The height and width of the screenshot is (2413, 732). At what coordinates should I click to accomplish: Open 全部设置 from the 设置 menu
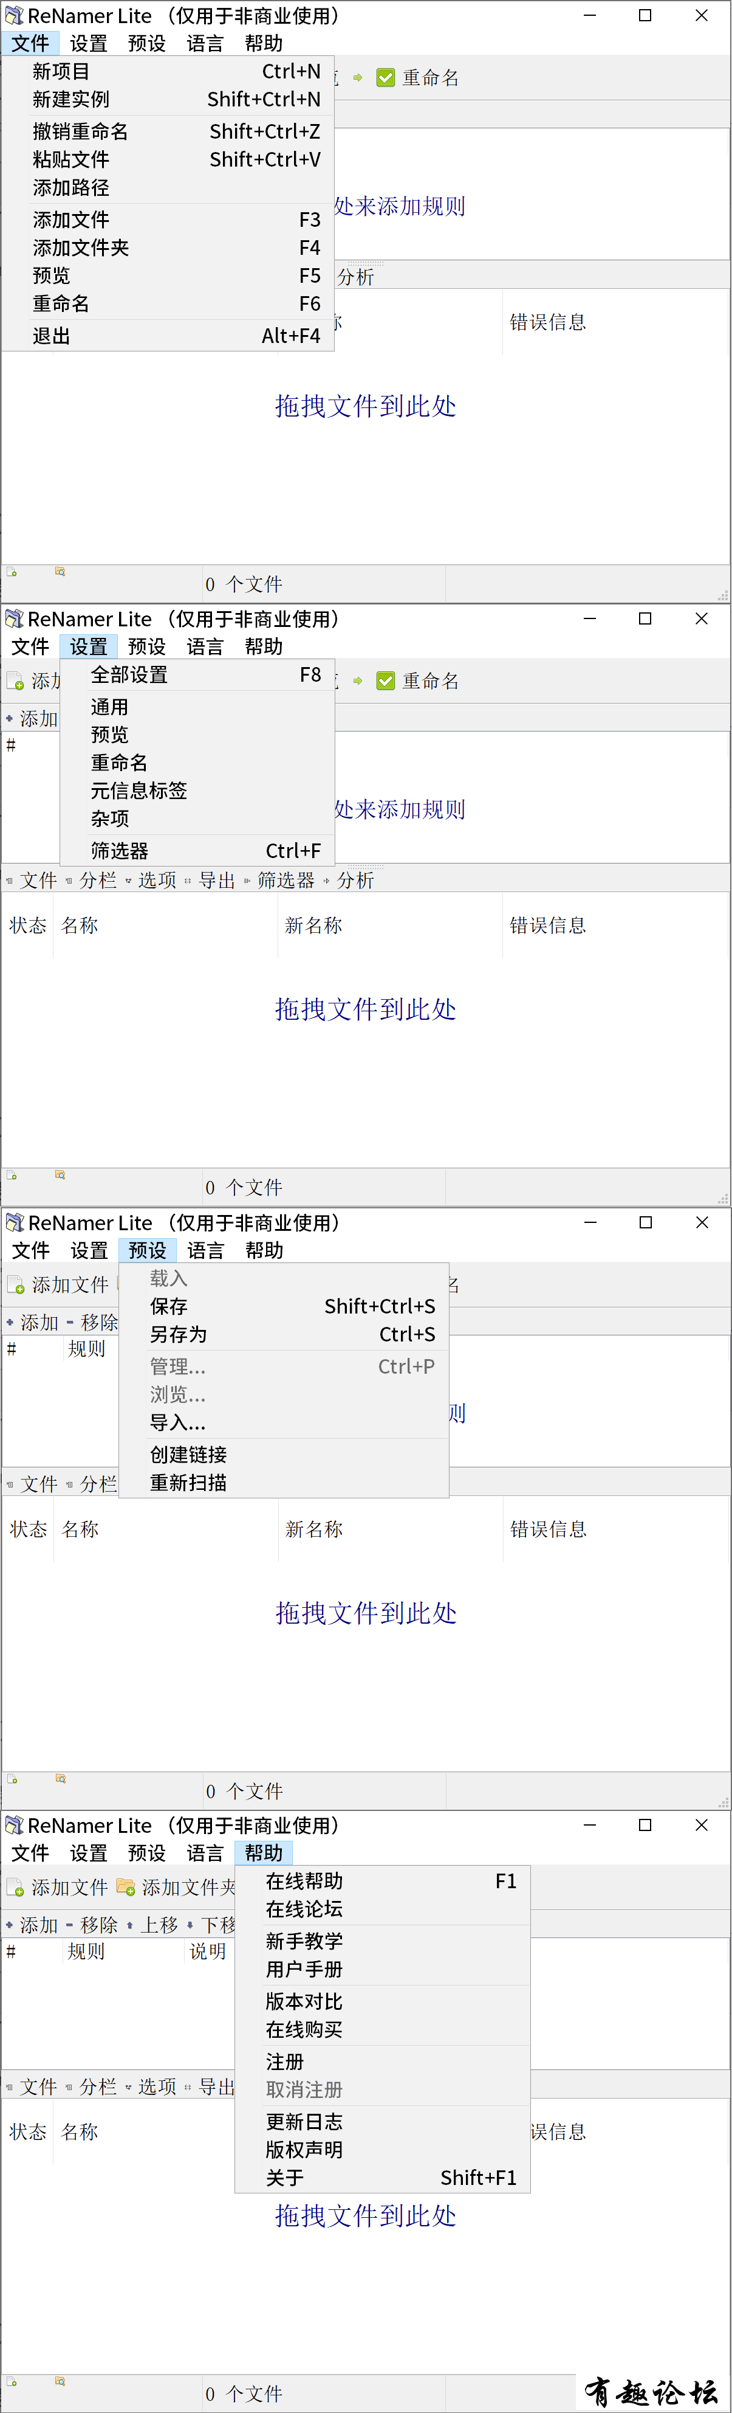pos(197,674)
